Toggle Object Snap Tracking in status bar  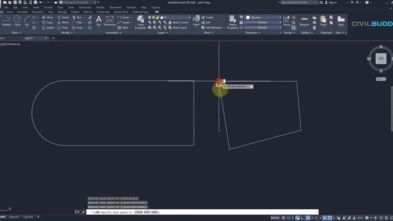click(x=325, y=218)
